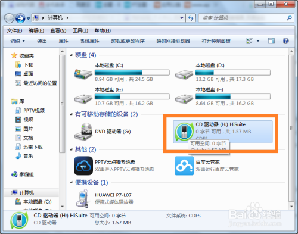Open the 帮助(H) menu
This screenshot has height=234, width=298.
click(x=103, y=30)
